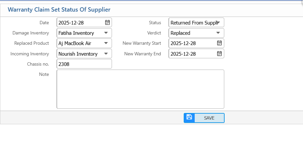Open New Warranty Start calendar picker
This screenshot has width=303, height=164.
pos(219,43)
